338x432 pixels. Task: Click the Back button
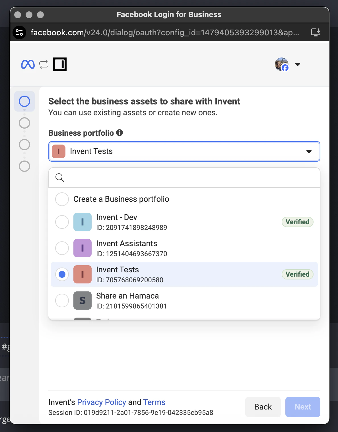click(263, 407)
